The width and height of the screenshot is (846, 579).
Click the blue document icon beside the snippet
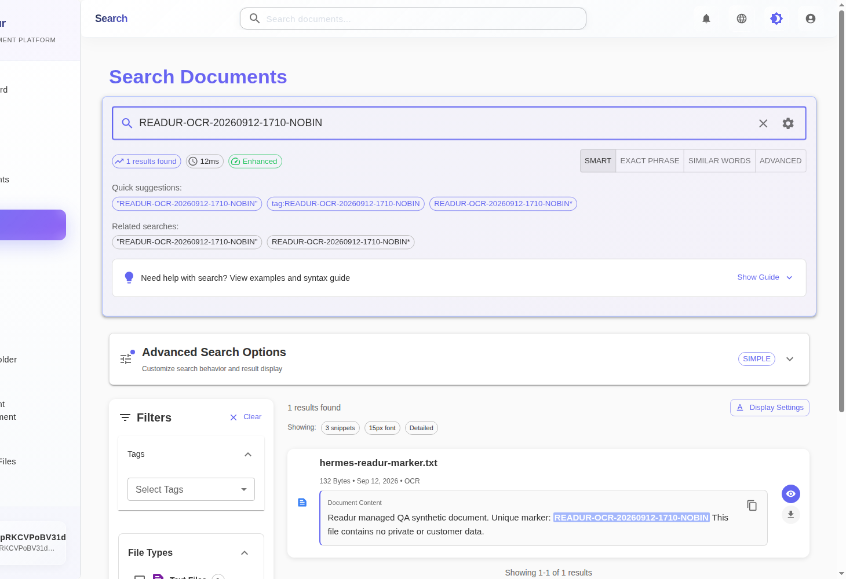pos(302,503)
